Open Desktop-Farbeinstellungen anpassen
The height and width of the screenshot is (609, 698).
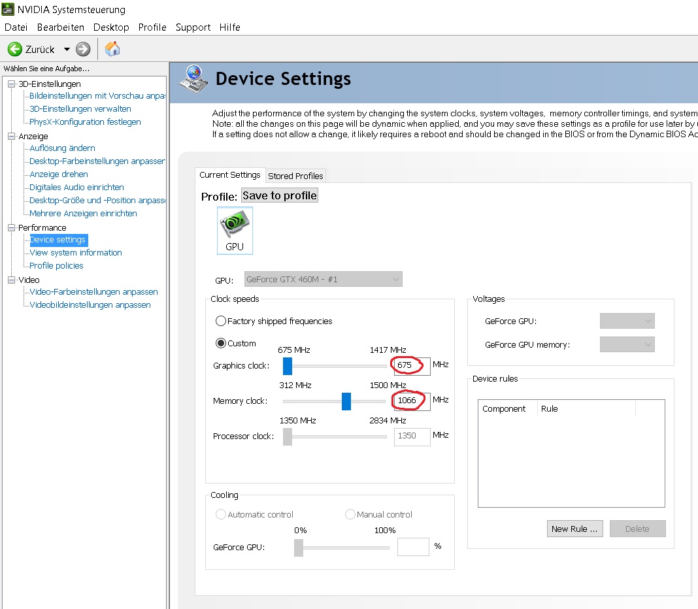click(x=97, y=161)
